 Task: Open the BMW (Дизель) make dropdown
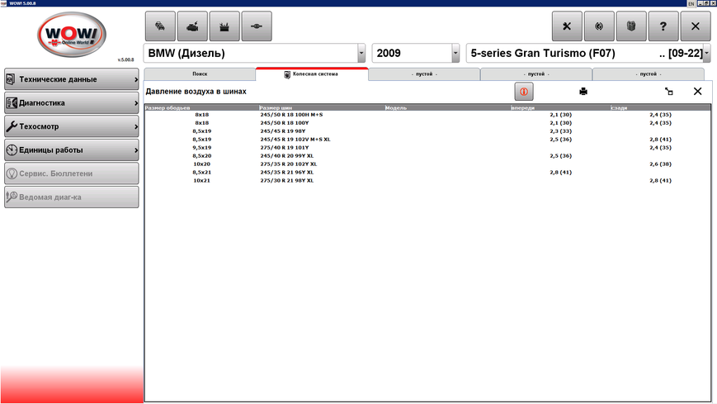click(361, 53)
